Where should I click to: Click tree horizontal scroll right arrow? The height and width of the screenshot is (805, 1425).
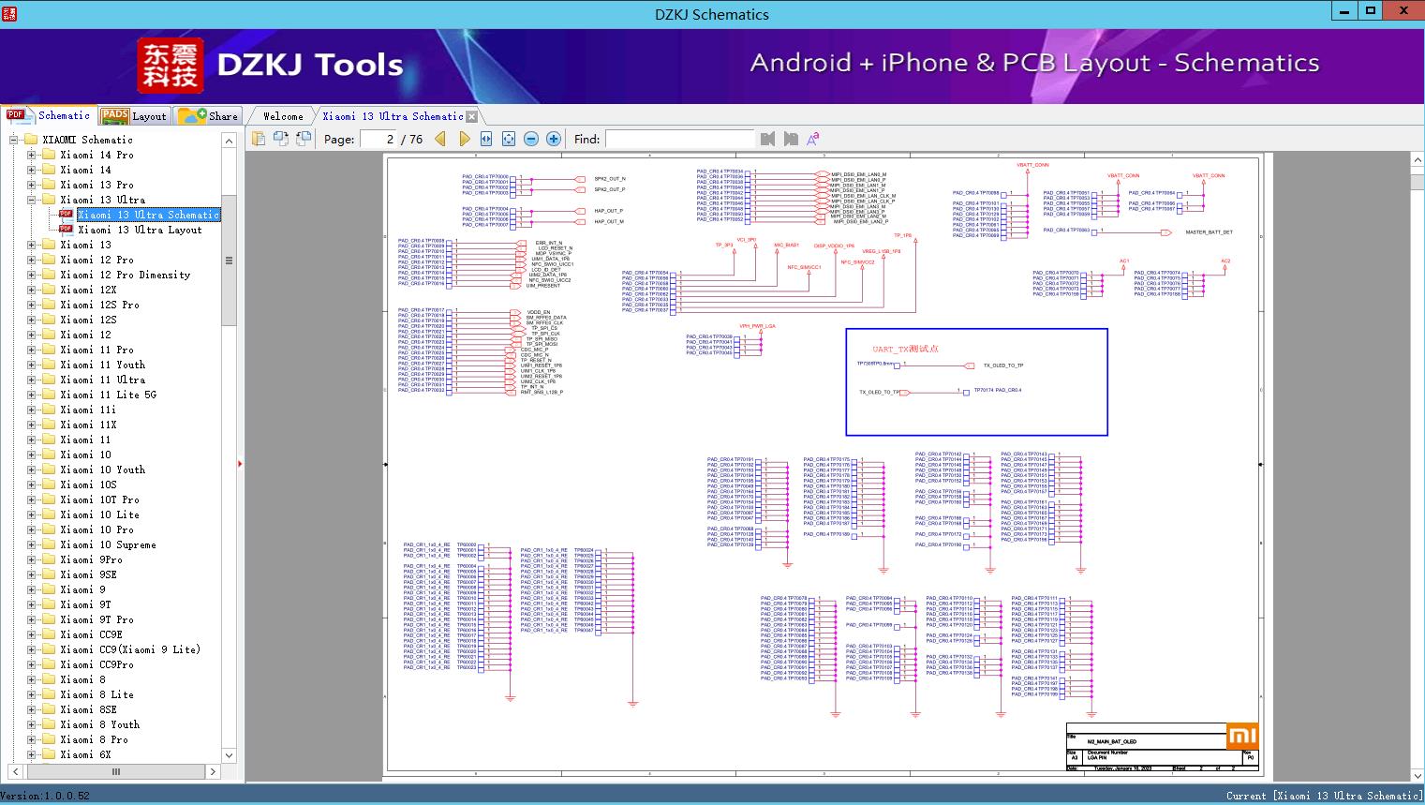point(213,771)
